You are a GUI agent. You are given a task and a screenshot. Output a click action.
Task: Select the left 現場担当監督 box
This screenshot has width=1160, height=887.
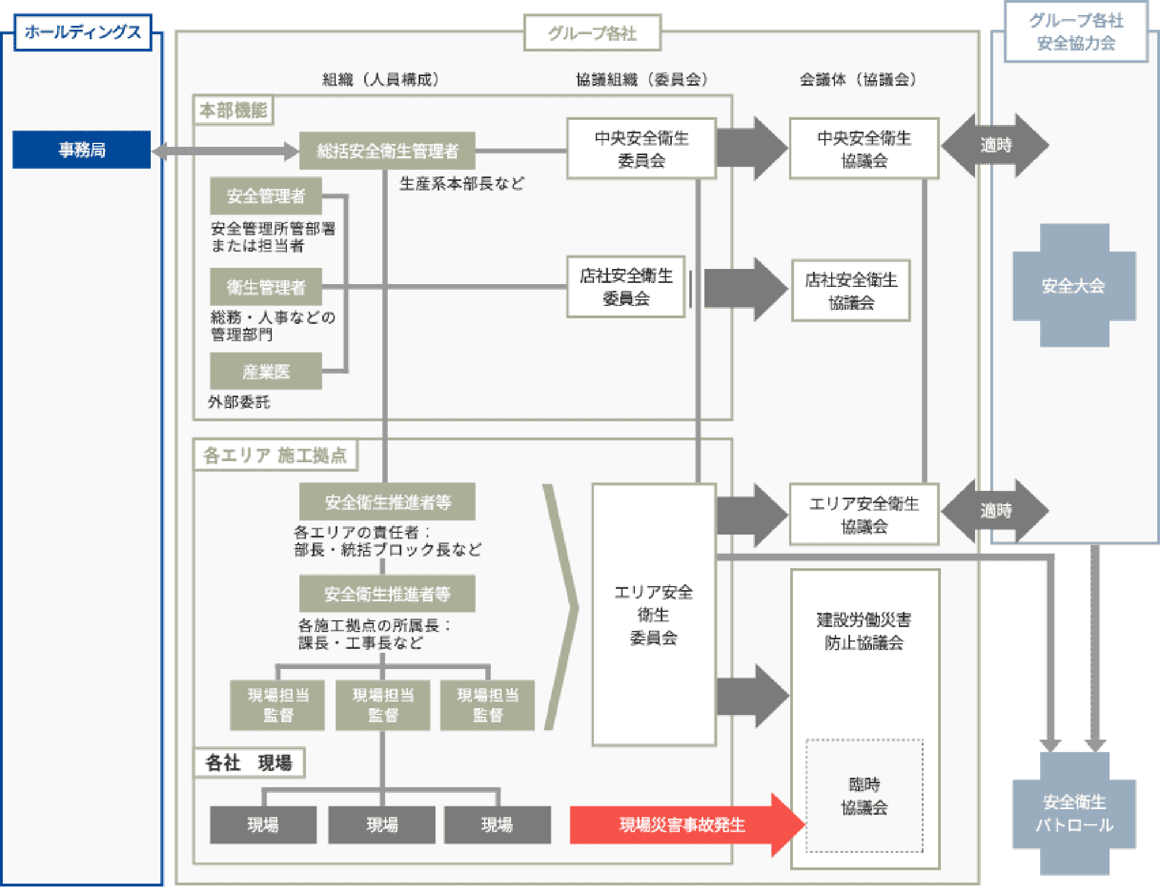click(x=277, y=705)
